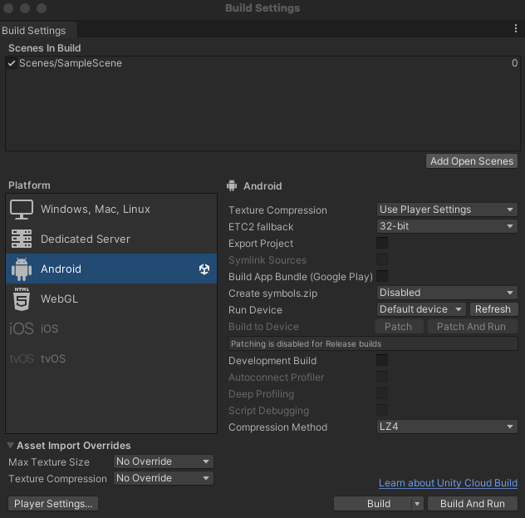Click the iOS platform icon
Image resolution: width=525 pixels, height=518 pixels.
pyautogui.click(x=22, y=328)
